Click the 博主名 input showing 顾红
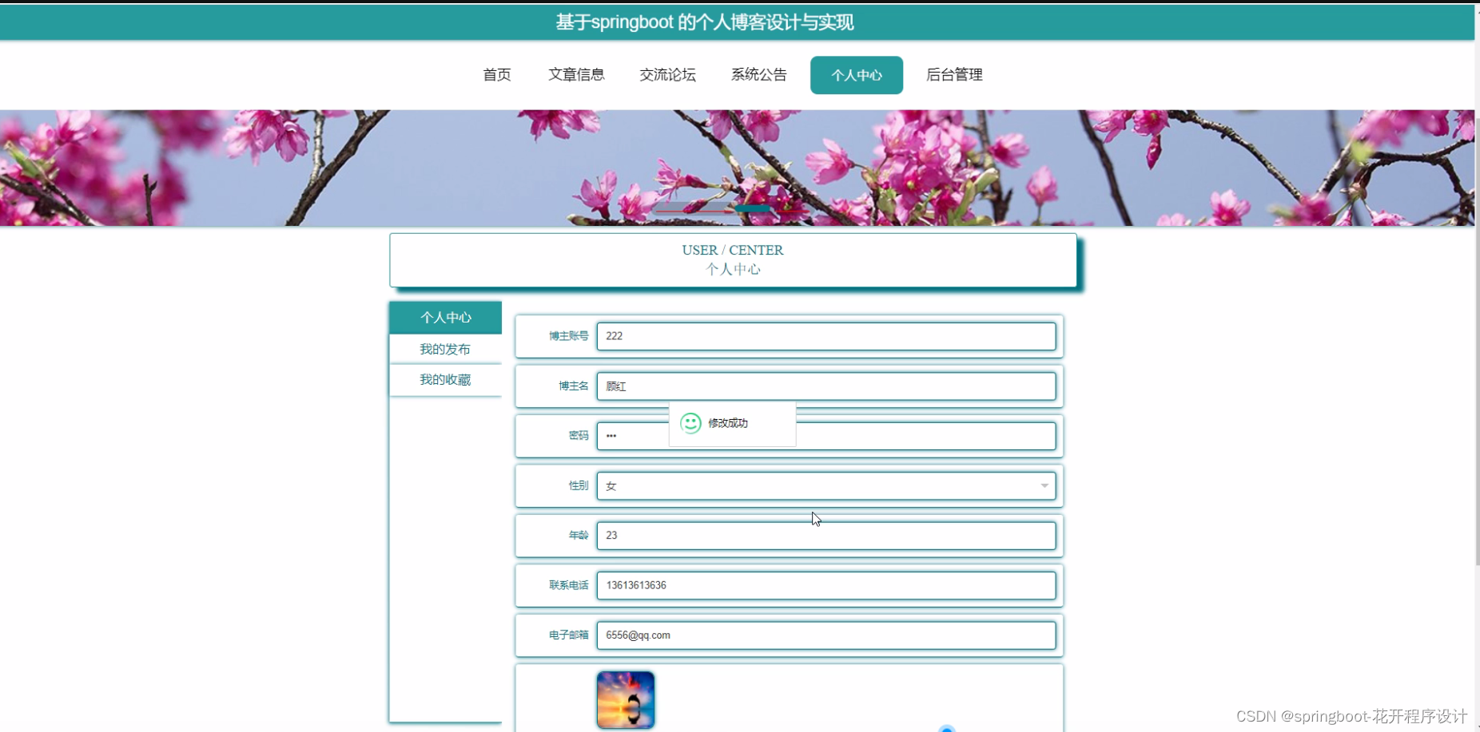 pos(827,386)
